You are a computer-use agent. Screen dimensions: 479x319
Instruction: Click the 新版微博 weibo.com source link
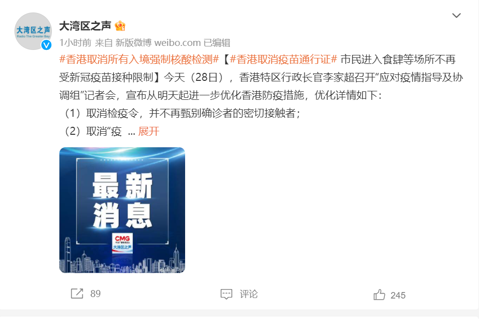158,43
